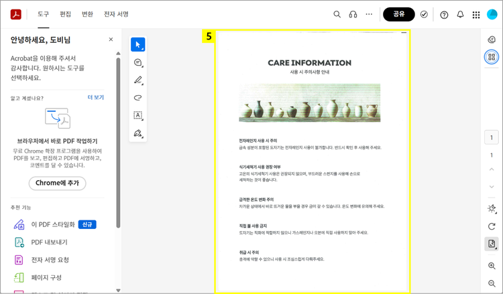Click the 전자 서명 요청 icon

[x=19, y=260]
